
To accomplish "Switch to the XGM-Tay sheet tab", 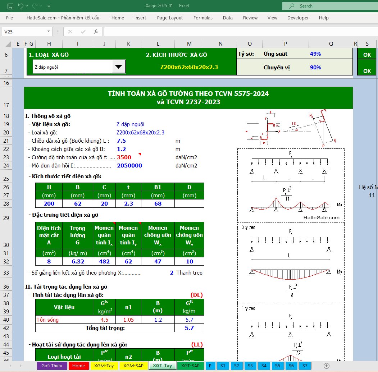I will point(104,366).
